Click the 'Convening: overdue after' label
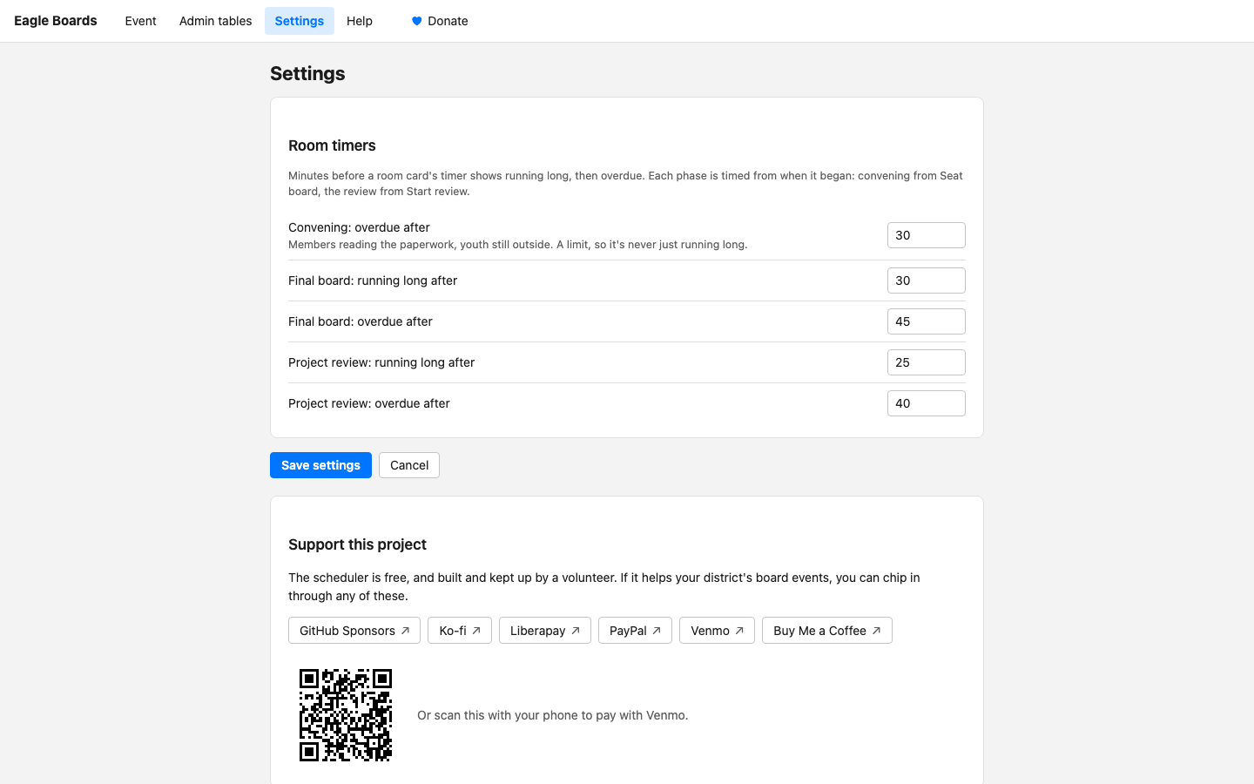 click(x=359, y=227)
